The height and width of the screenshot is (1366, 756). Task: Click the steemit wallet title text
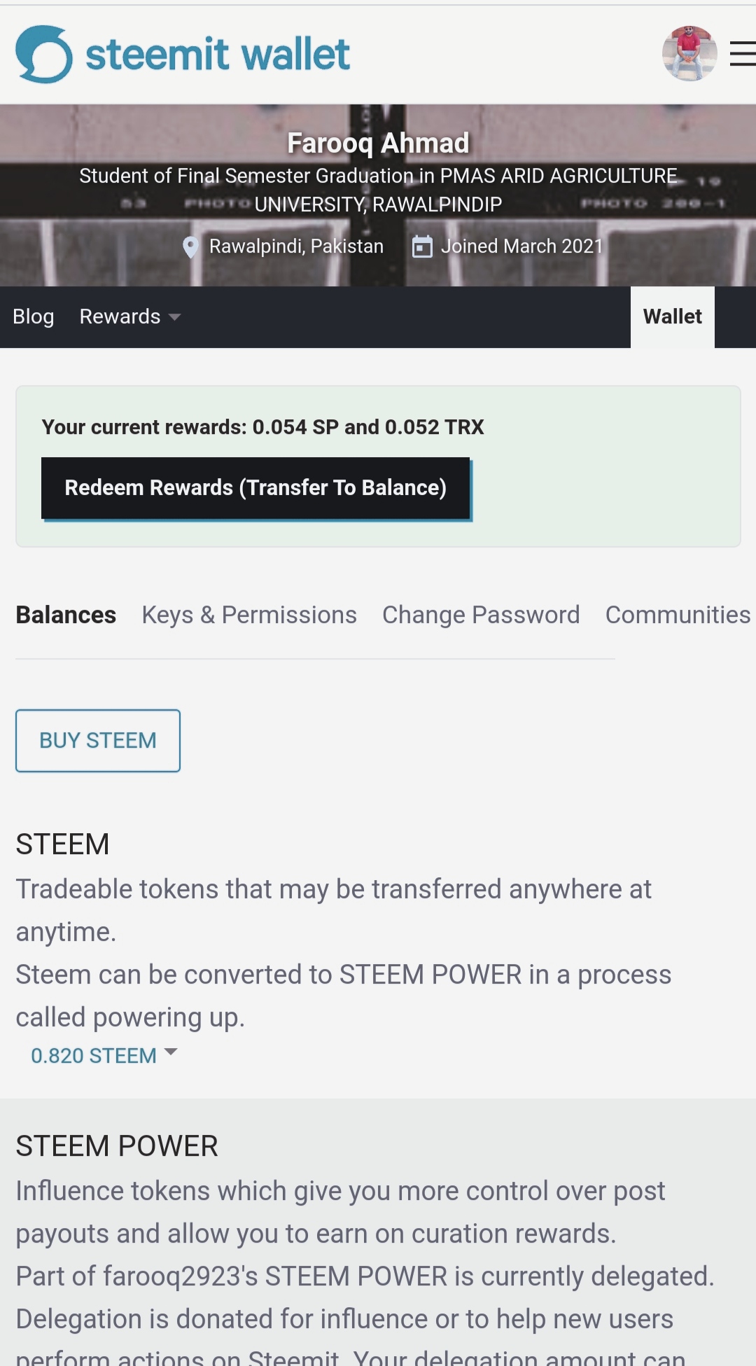tap(218, 55)
